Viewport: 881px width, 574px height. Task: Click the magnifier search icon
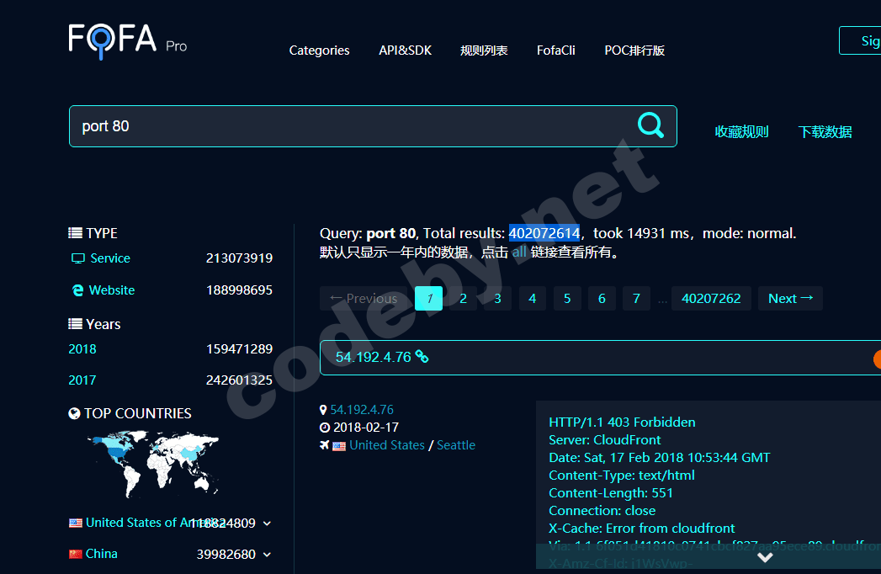(650, 125)
